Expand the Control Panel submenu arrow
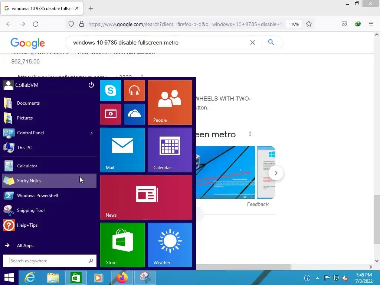 [92, 133]
